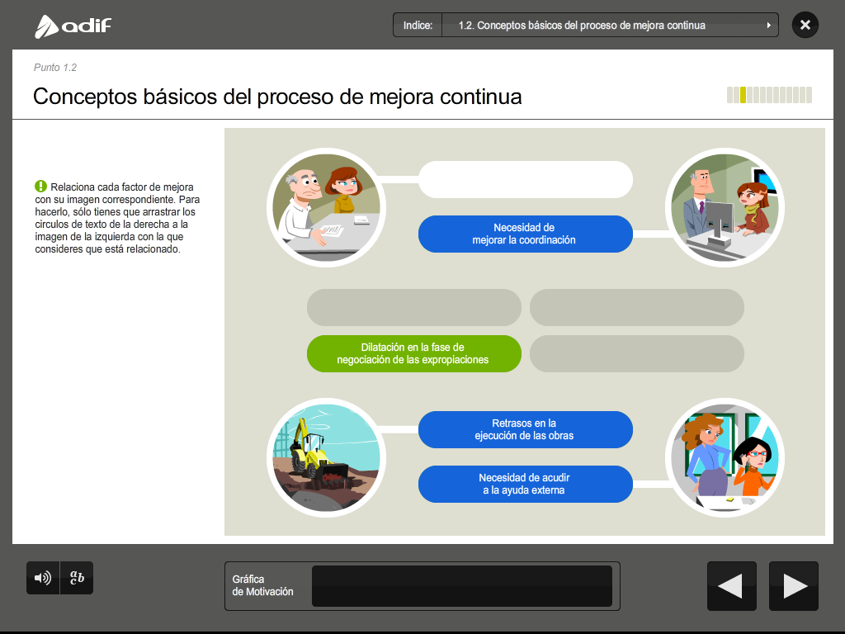845x634 pixels.
Task: Select the man at computer image
Action: click(x=724, y=207)
